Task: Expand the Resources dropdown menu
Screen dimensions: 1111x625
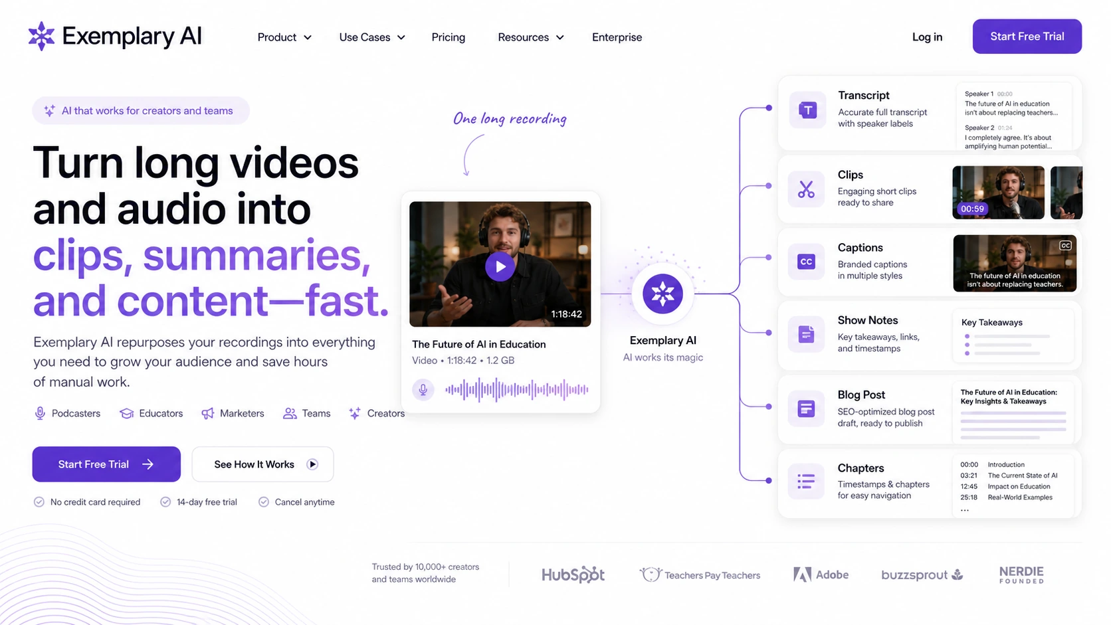Action: tap(531, 37)
